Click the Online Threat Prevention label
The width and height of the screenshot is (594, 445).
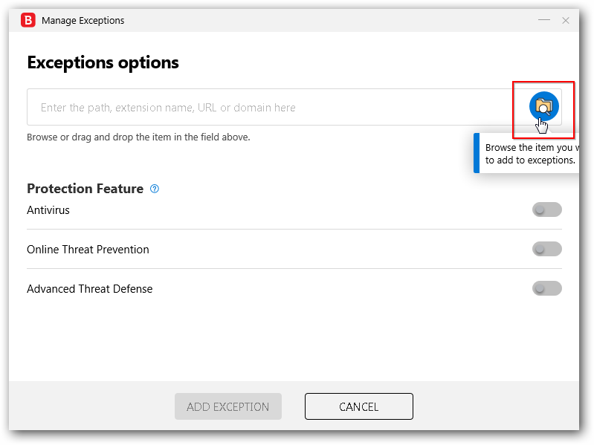click(x=88, y=250)
